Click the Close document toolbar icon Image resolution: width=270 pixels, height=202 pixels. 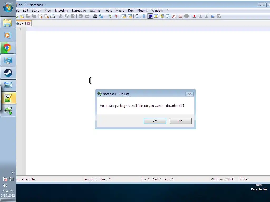pyautogui.click(x=41, y=16)
